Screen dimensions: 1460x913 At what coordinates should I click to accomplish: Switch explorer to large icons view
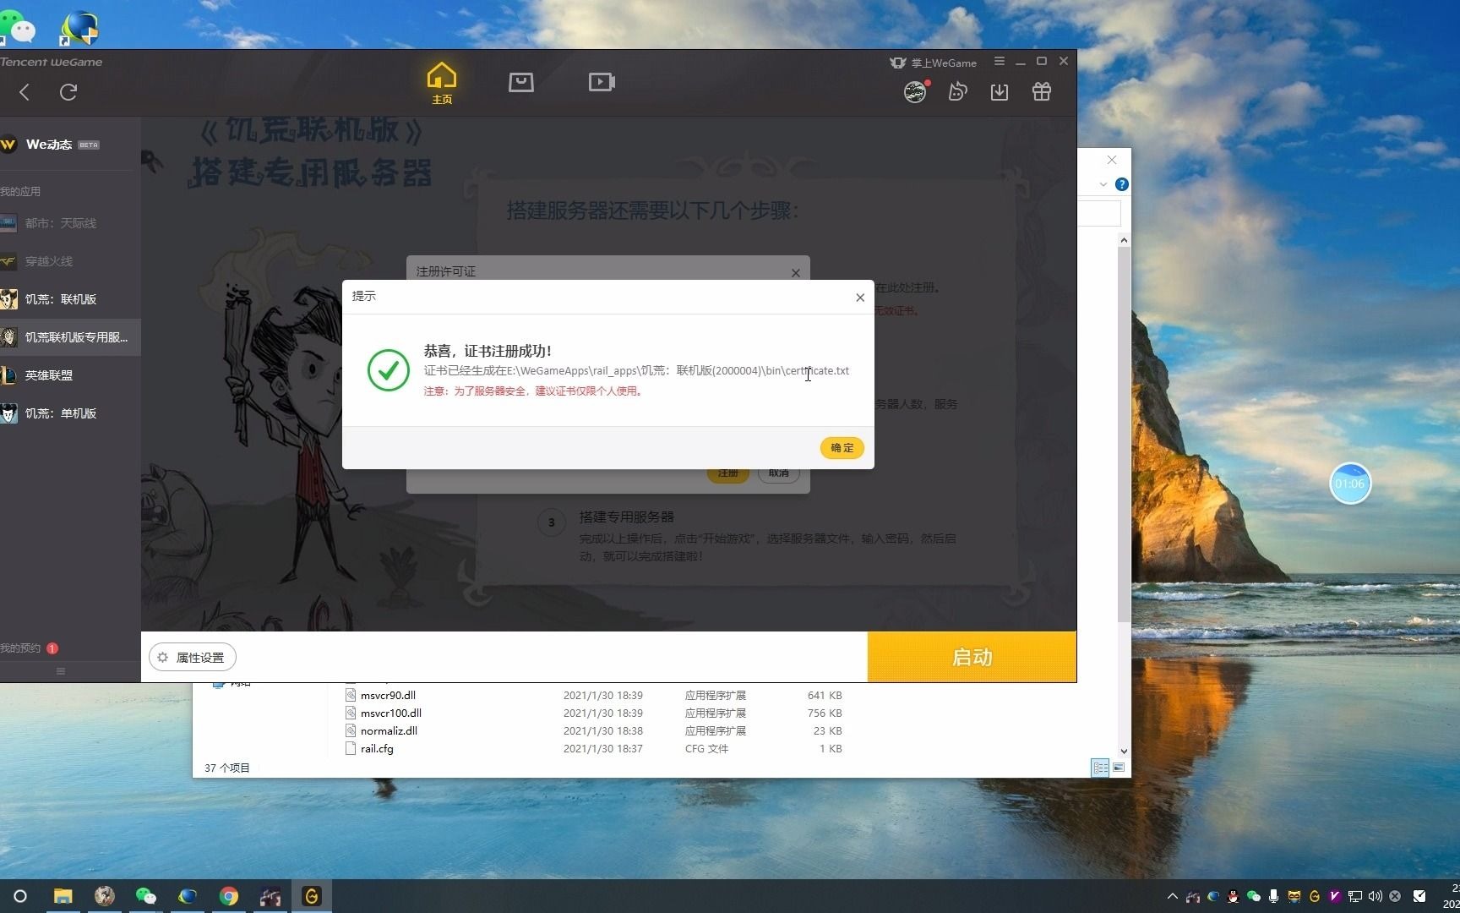1119,768
